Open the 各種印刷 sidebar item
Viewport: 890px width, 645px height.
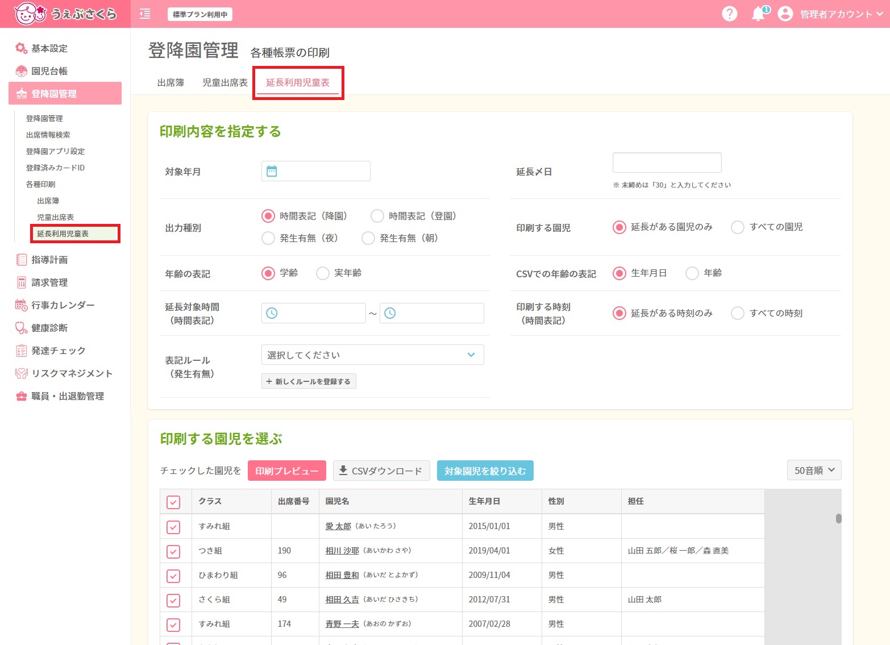pyautogui.click(x=40, y=184)
